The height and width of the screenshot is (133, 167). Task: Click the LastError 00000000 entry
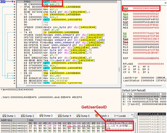tap(145, 78)
